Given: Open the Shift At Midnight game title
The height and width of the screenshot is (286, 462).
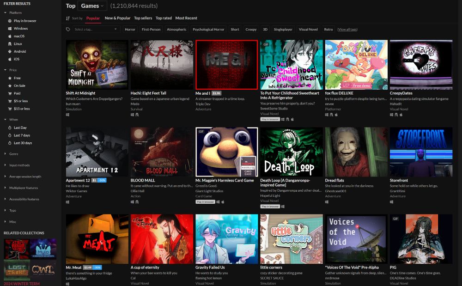Looking at the screenshot, I should pyautogui.click(x=80, y=93).
